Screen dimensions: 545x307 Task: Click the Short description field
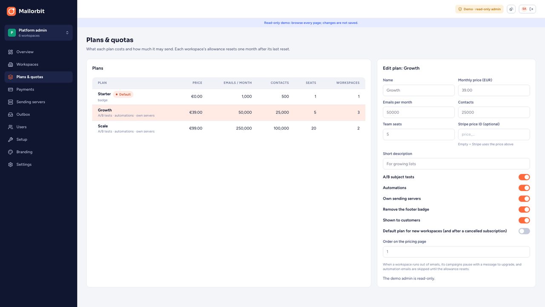[456, 164]
